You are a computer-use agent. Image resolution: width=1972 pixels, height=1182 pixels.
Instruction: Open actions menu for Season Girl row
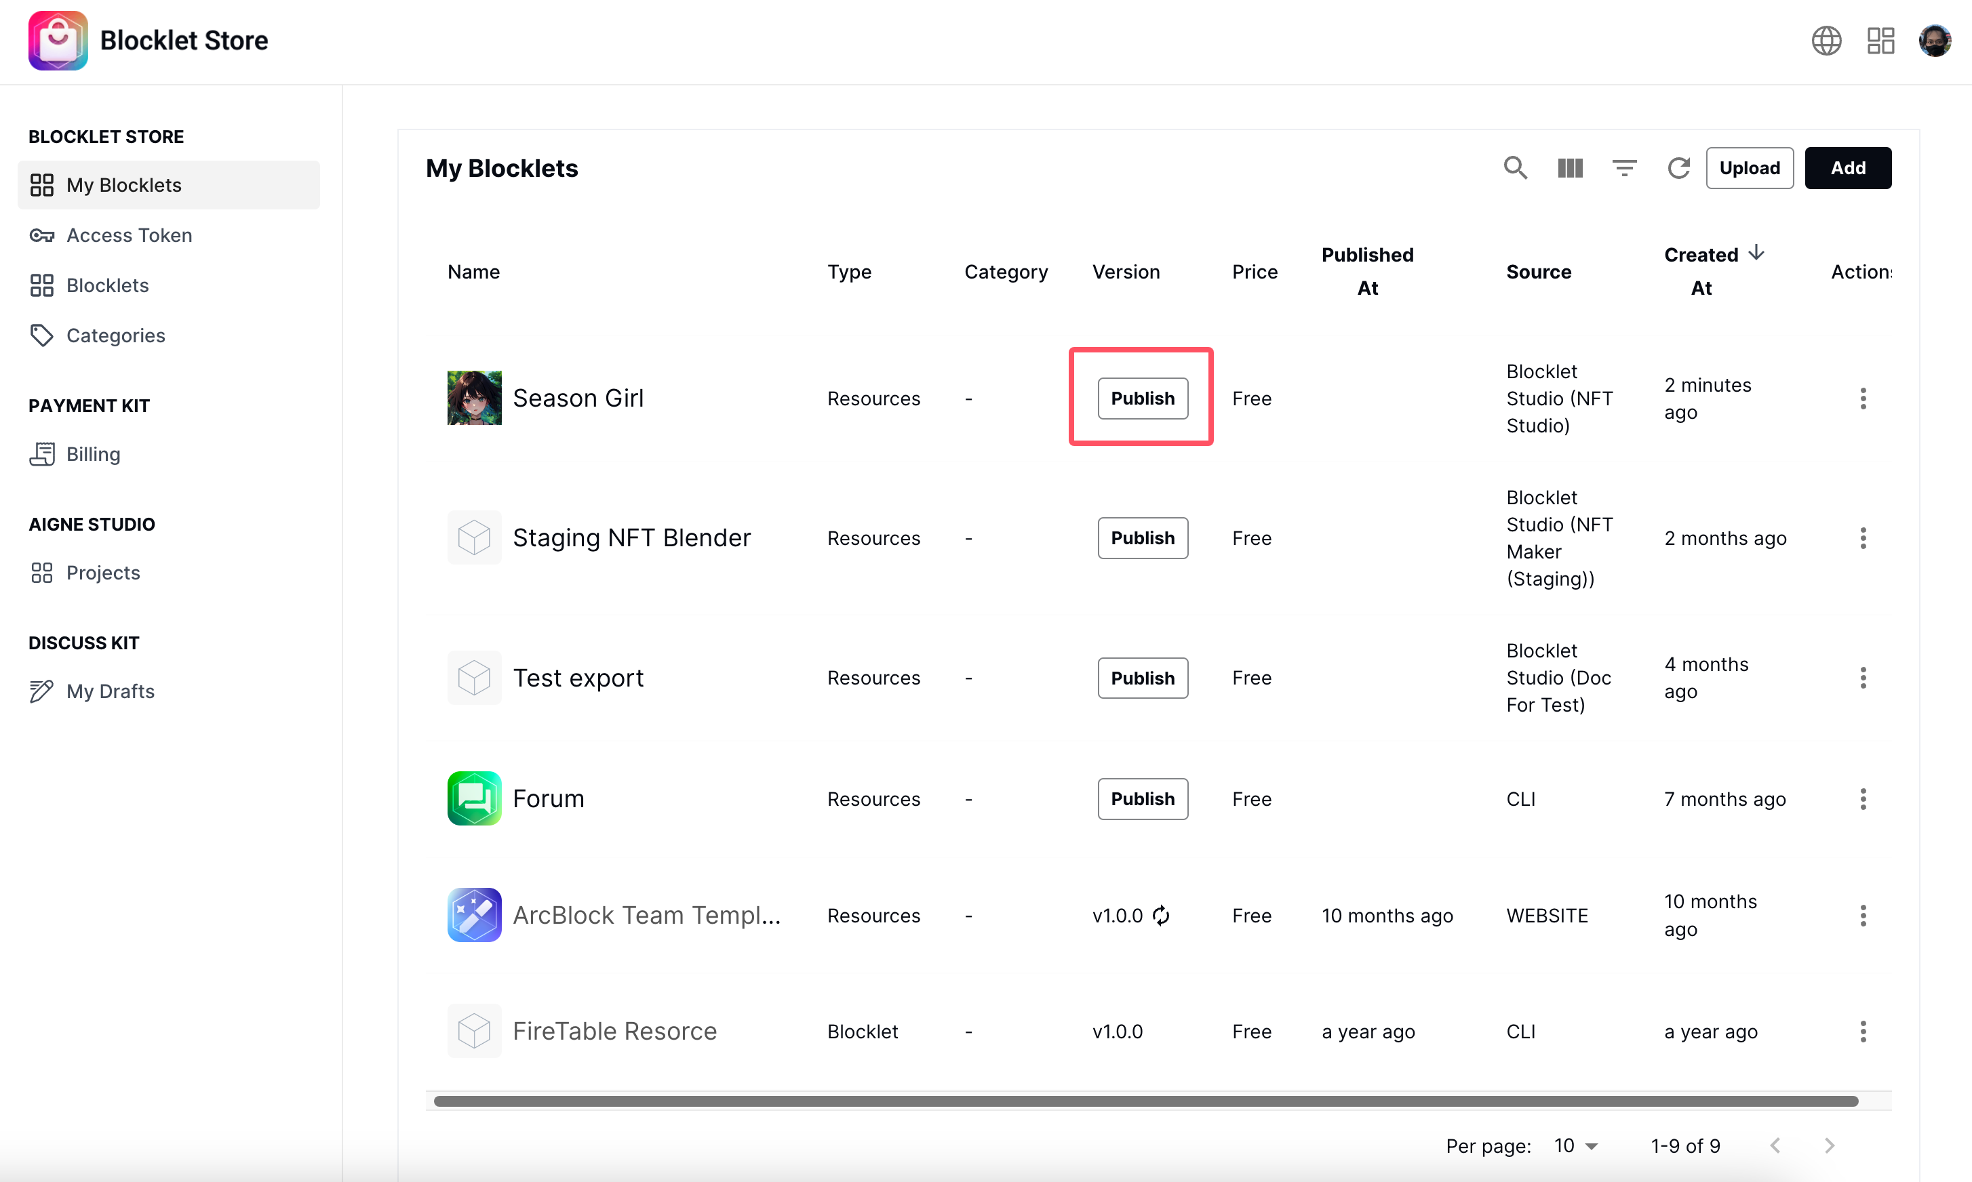click(x=1862, y=399)
